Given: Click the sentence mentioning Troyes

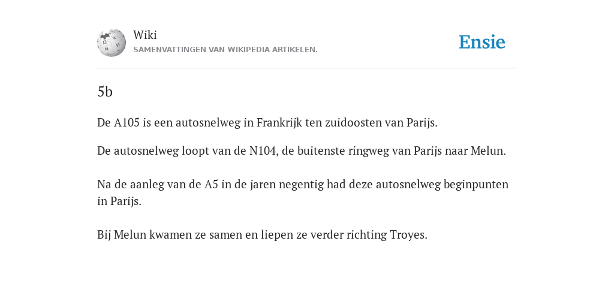Looking at the screenshot, I should point(262,234).
